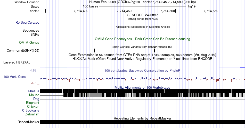Click the PhyloP conservation histogram
Image resolution: width=245 pixels, height=128 pixels.
pyautogui.click(x=142, y=79)
